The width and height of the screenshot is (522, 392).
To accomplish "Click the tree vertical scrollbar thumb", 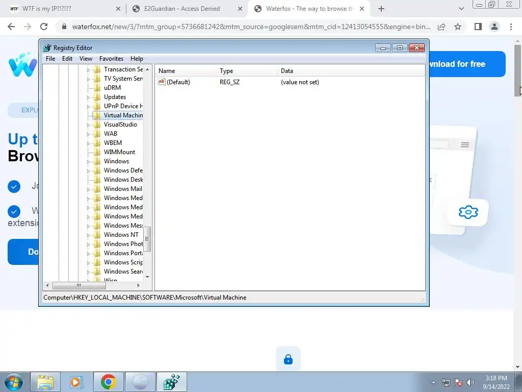I will (x=147, y=239).
